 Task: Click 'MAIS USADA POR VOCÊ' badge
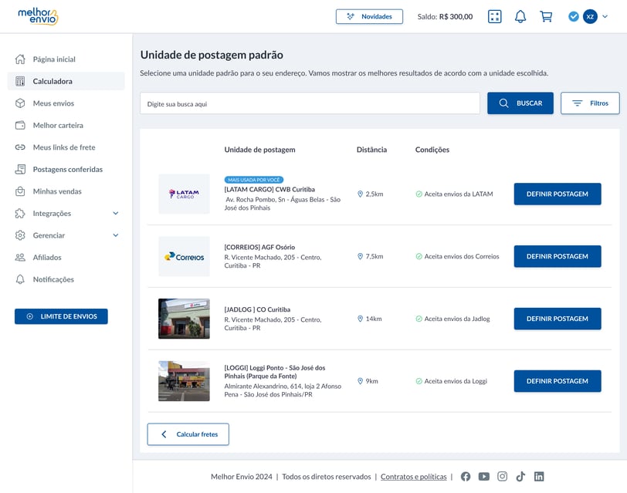[254, 180]
